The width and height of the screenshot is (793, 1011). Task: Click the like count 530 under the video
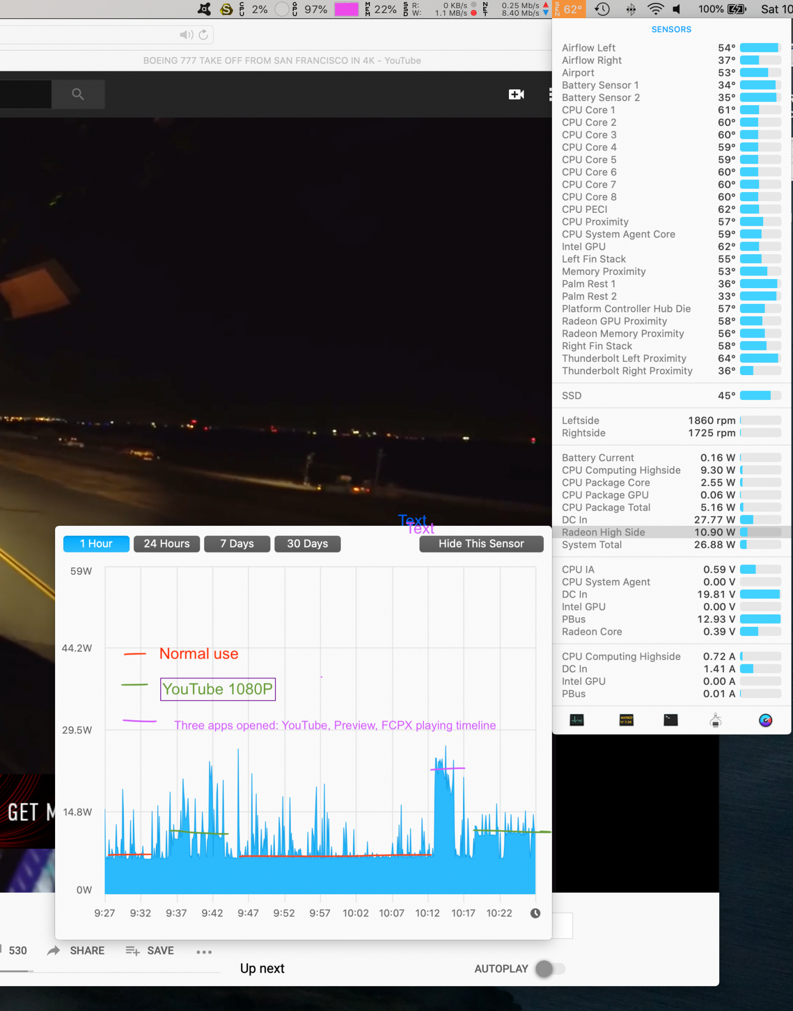[x=18, y=950]
